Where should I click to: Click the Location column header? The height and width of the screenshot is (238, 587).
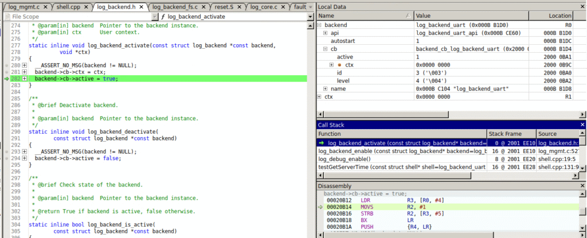click(x=551, y=15)
